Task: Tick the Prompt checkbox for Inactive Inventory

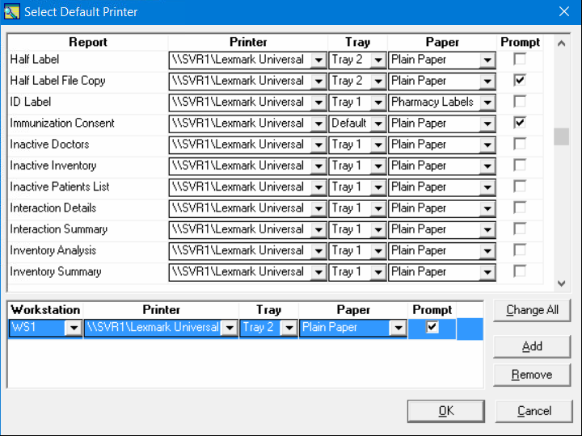Action: click(520, 165)
